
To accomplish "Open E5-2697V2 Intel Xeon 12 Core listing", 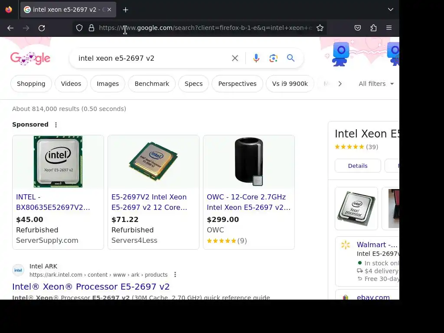I will [149, 202].
